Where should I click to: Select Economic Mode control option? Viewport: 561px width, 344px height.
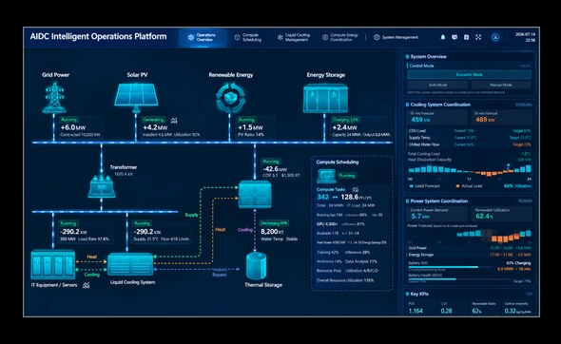[x=469, y=75]
